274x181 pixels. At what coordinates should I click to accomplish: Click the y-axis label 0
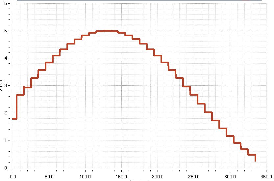click(6, 168)
